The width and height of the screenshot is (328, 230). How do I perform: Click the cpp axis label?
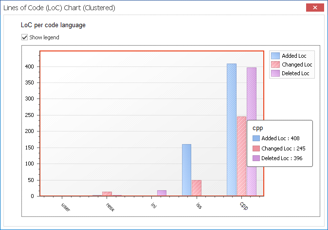[243, 206]
